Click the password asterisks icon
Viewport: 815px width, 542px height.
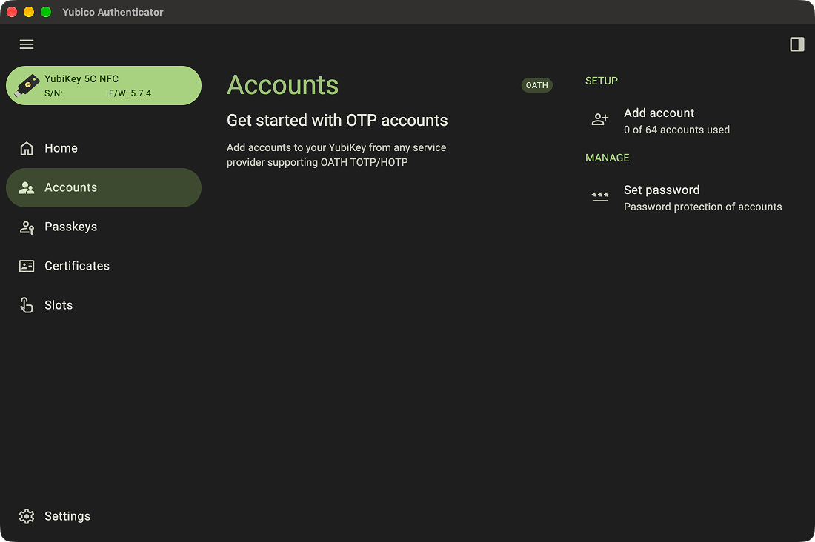(x=600, y=196)
